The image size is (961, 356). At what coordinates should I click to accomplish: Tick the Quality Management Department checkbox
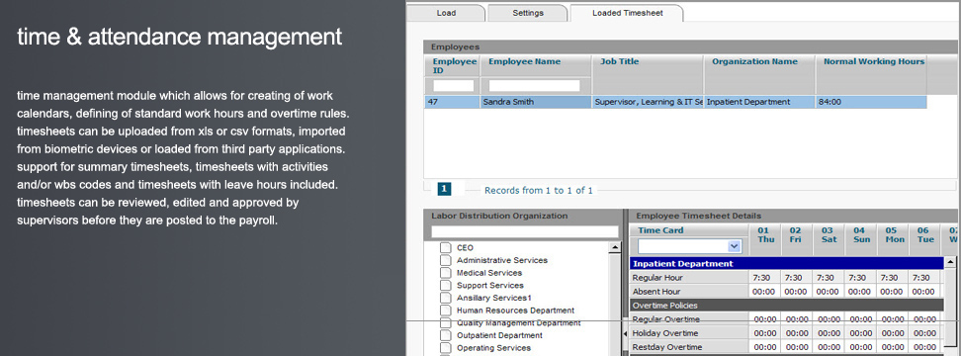point(446,323)
